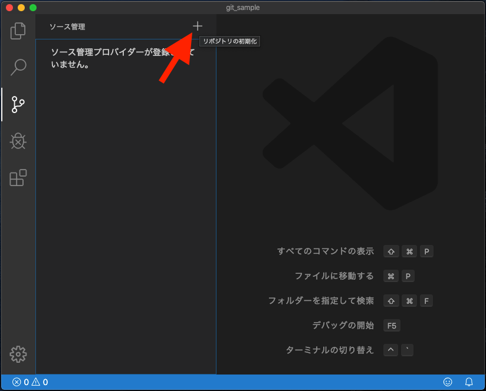
Task: Click the git_sample window title
Action: (x=242, y=8)
